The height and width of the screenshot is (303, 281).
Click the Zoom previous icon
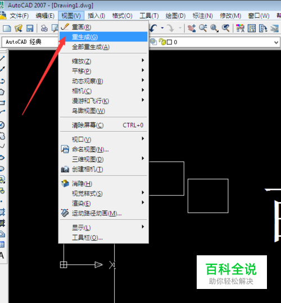225,28
